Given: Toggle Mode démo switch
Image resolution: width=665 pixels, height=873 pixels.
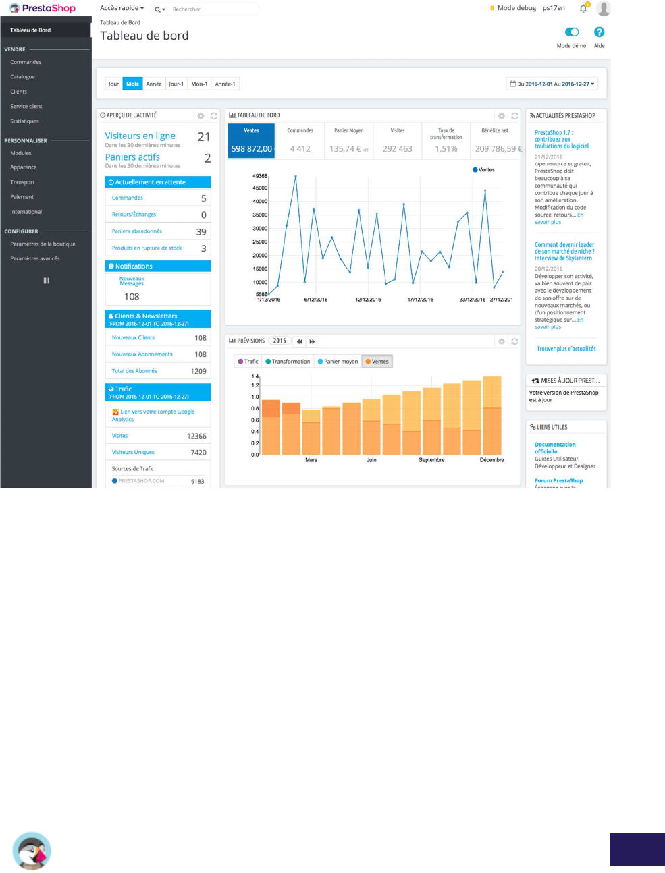Looking at the screenshot, I should click(x=572, y=32).
